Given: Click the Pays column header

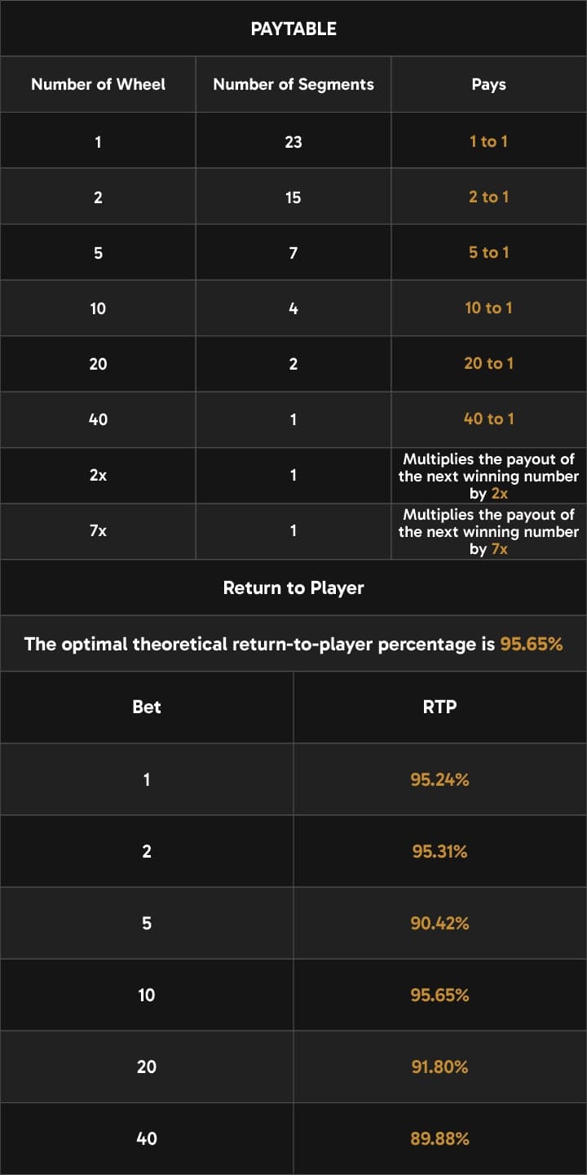Looking at the screenshot, I should click(x=489, y=84).
